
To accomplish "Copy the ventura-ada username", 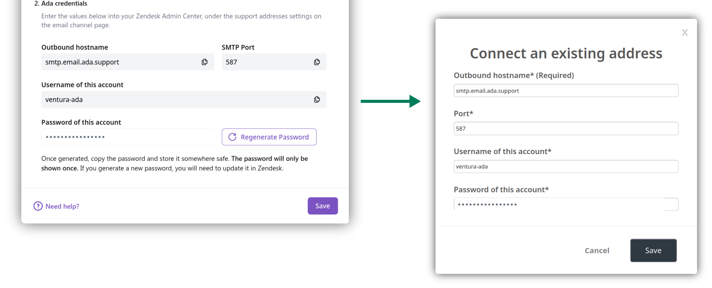I will click(317, 100).
